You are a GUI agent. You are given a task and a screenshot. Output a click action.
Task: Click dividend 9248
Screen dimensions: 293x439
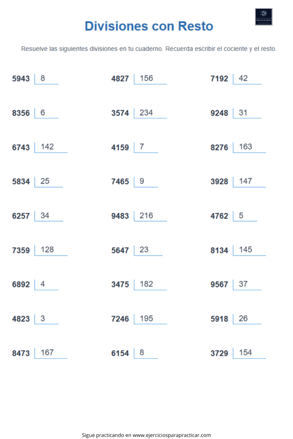219,113
